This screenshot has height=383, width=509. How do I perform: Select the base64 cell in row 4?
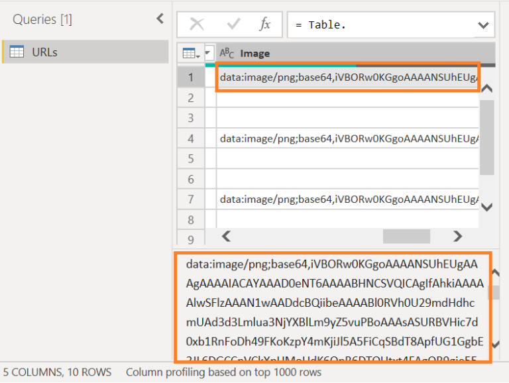[x=347, y=138]
